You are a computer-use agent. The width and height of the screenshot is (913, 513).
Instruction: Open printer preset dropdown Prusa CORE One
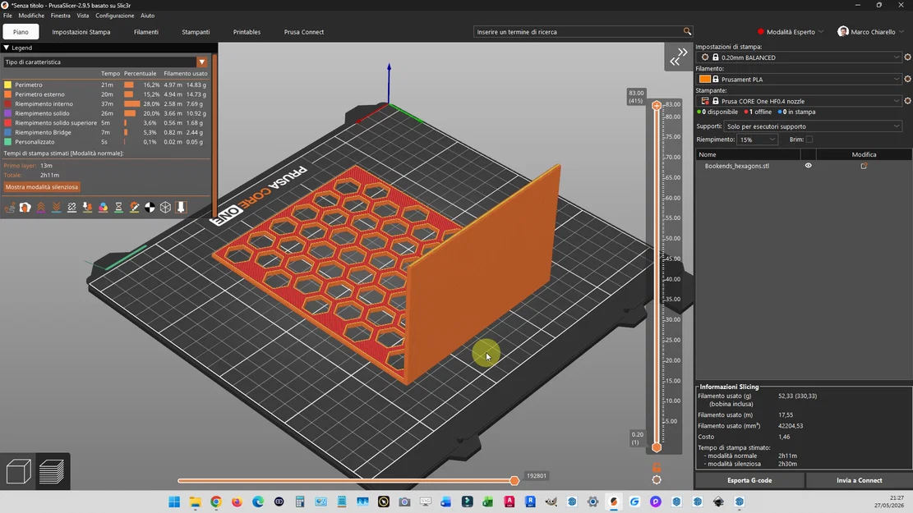coord(799,101)
